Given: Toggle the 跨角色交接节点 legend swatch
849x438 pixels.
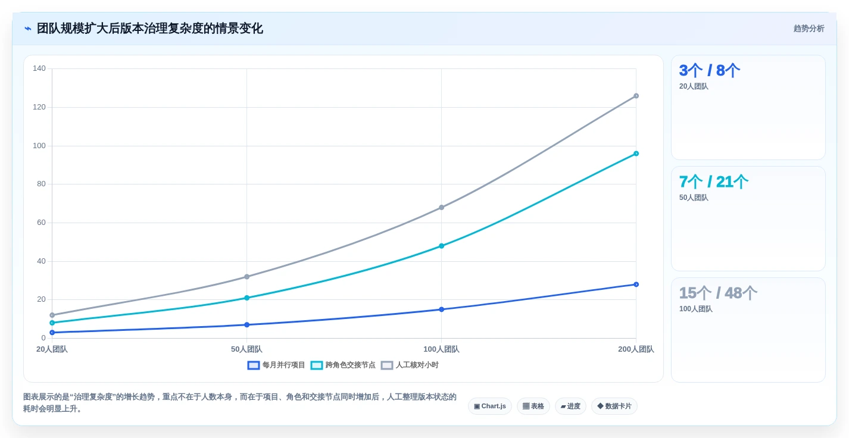Looking at the screenshot, I should pyautogui.click(x=317, y=365).
